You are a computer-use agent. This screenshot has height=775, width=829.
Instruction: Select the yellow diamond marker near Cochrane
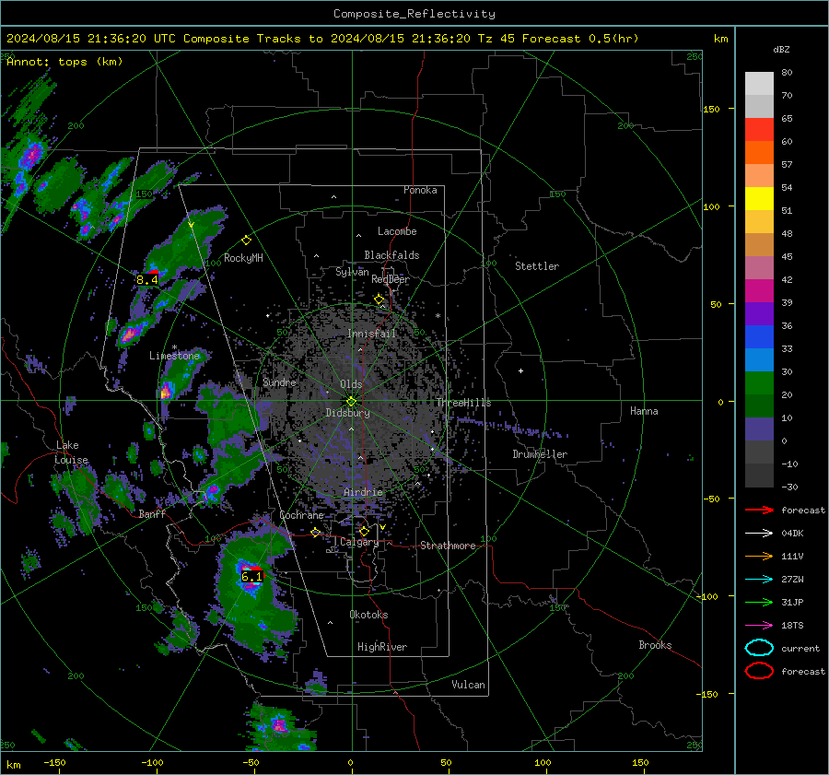[x=315, y=533]
